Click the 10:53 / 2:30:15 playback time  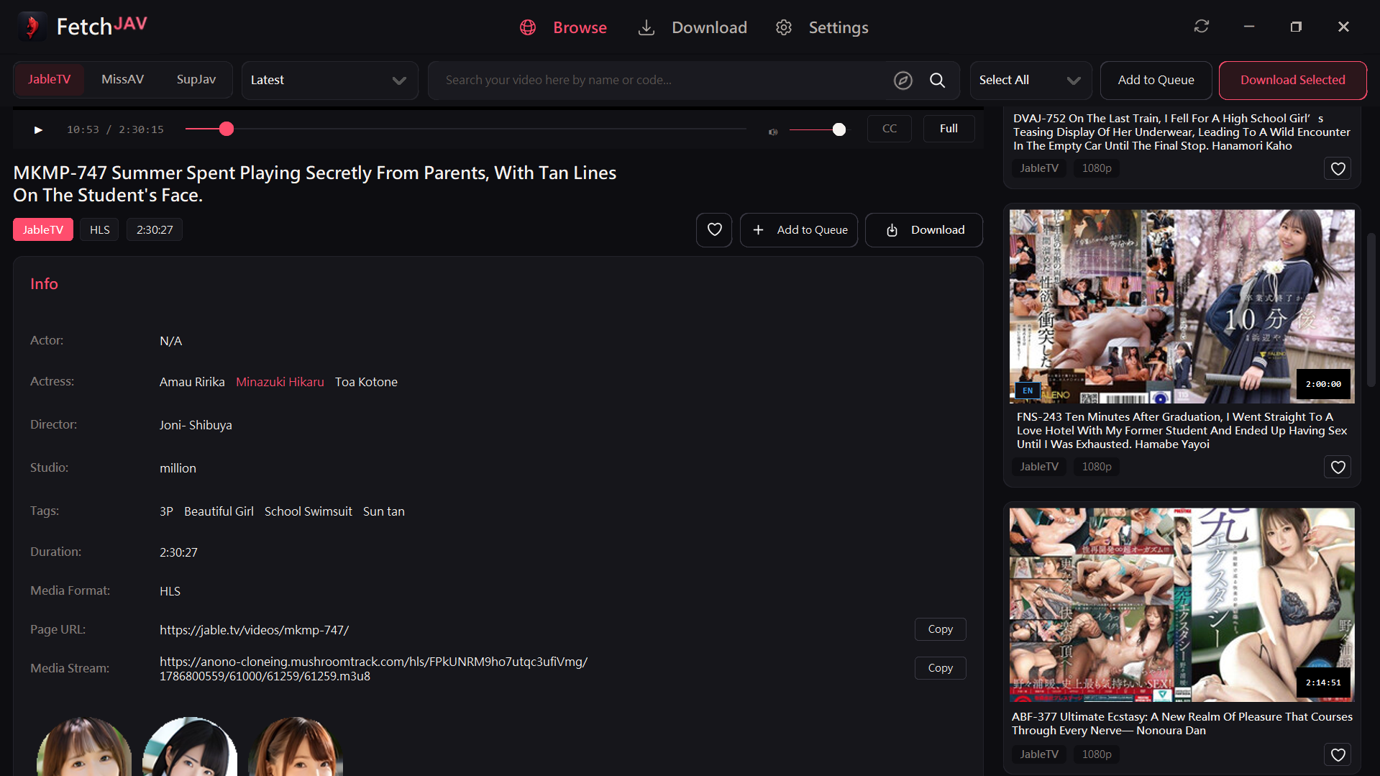[x=115, y=129]
